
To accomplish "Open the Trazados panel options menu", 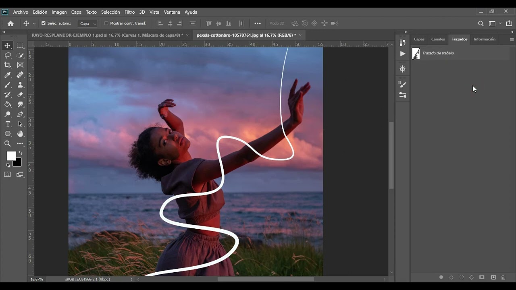I will [x=512, y=39].
